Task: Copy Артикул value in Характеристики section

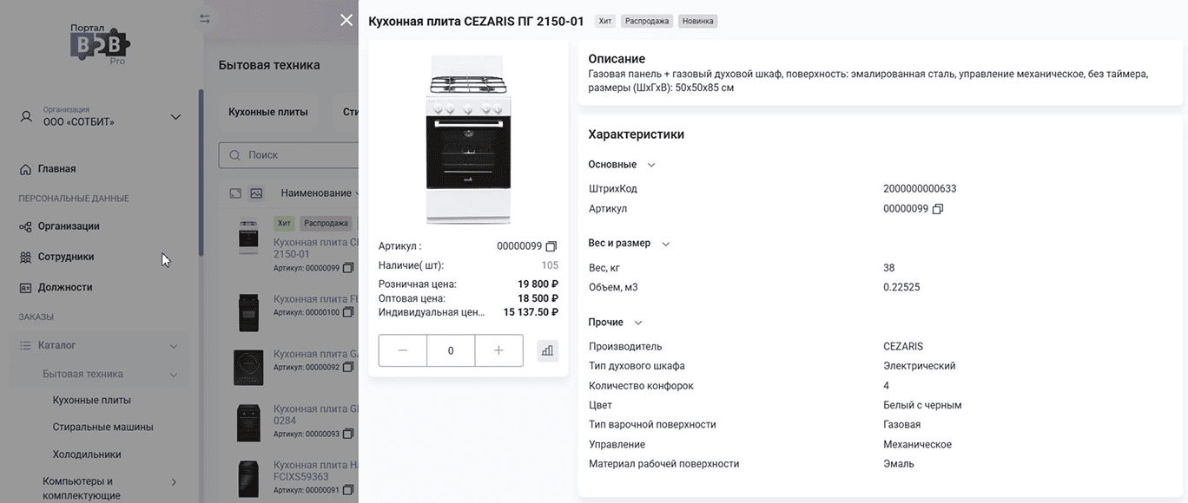Action: (938, 209)
